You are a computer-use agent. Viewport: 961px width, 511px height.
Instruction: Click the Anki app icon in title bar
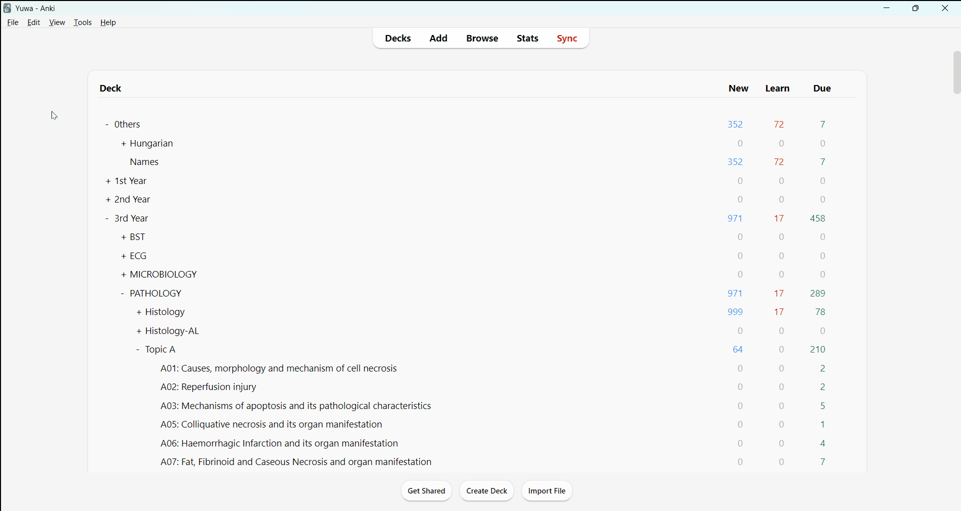coord(7,8)
